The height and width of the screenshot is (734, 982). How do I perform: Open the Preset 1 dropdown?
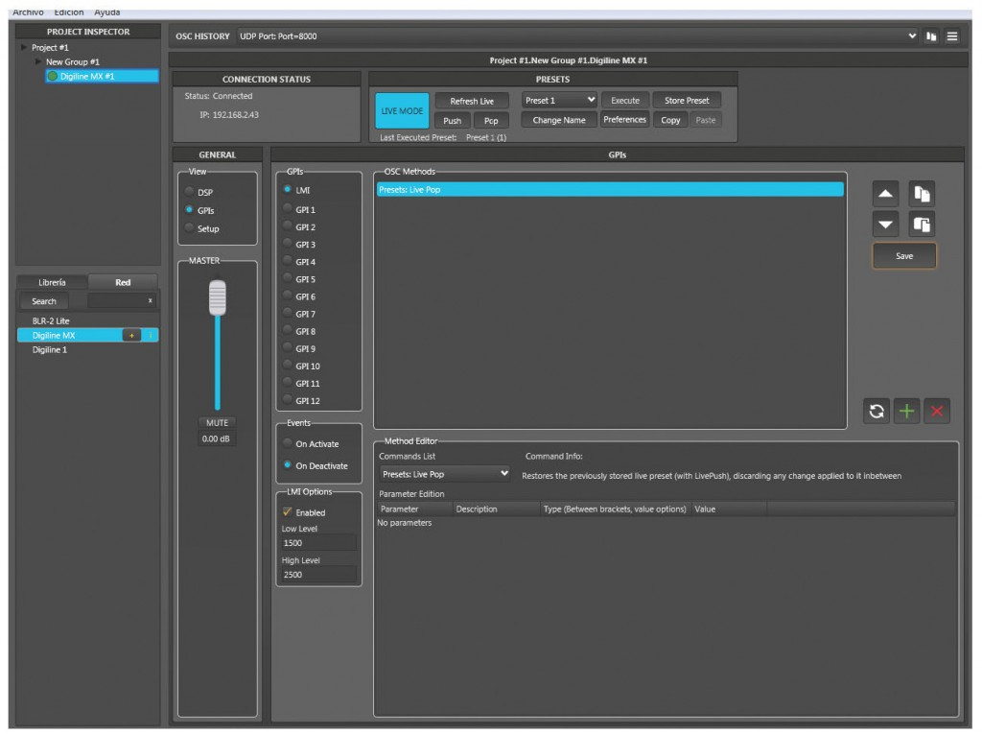point(559,100)
